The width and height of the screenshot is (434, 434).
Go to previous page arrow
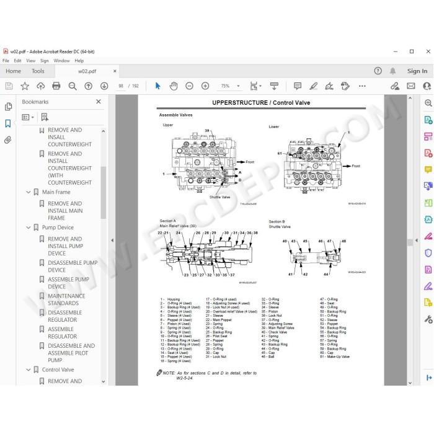88,86
